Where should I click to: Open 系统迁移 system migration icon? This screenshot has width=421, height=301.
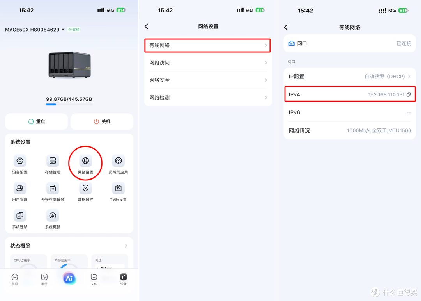(20, 216)
